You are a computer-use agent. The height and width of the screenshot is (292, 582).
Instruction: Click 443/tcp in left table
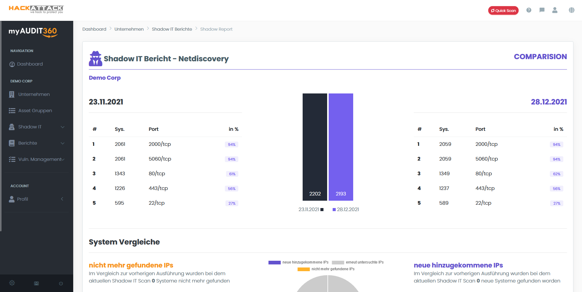pyautogui.click(x=158, y=188)
